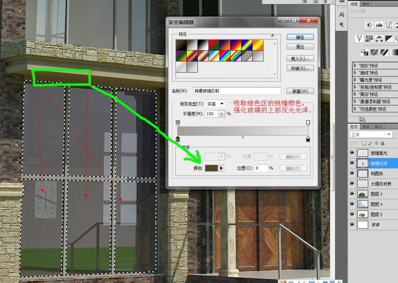Select the right opacity stop above gradient bar
This screenshot has height=283, width=398.
[308, 123]
